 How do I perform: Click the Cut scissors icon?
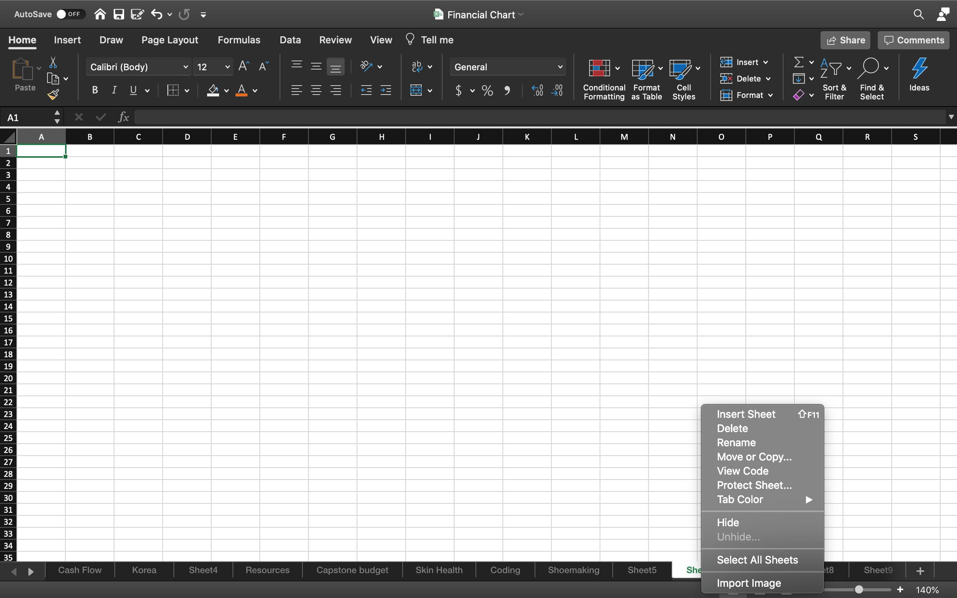coord(53,62)
